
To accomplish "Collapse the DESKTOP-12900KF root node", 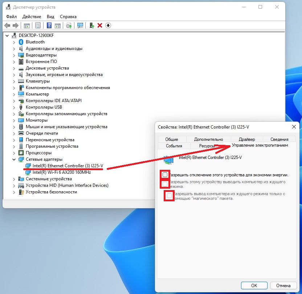I will [7, 35].
